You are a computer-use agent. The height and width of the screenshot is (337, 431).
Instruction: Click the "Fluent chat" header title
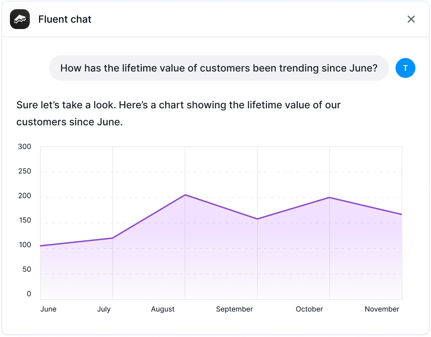coord(65,19)
